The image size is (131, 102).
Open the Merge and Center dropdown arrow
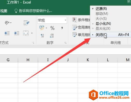tap(32, 33)
